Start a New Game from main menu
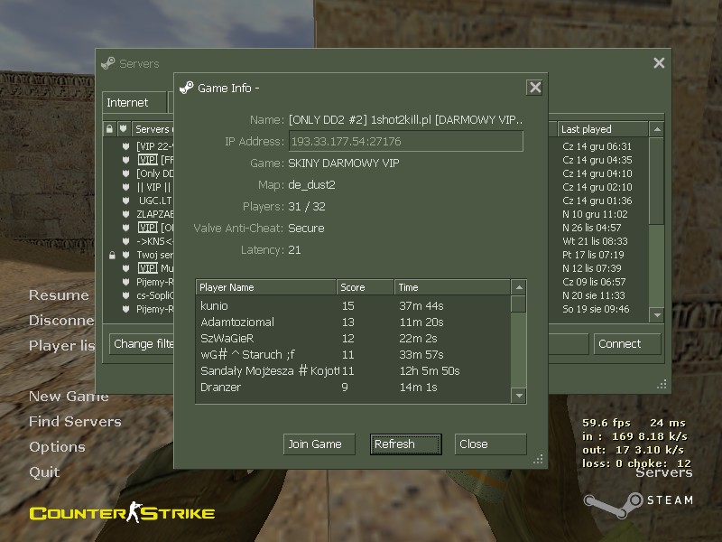 69,397
